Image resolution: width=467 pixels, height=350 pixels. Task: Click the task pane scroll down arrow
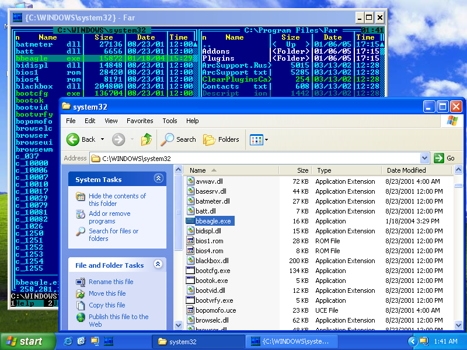coord(178,325)
